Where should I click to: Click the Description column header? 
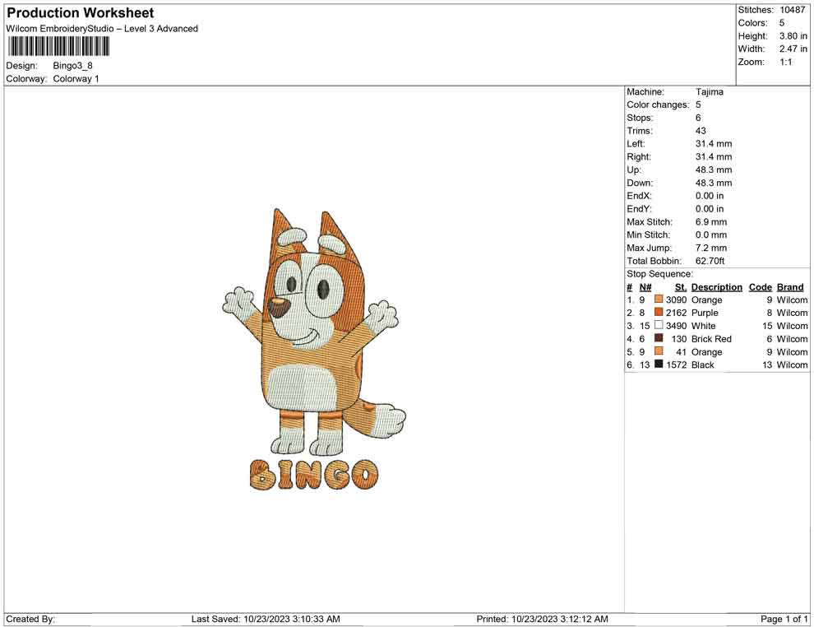coord(716,286)
